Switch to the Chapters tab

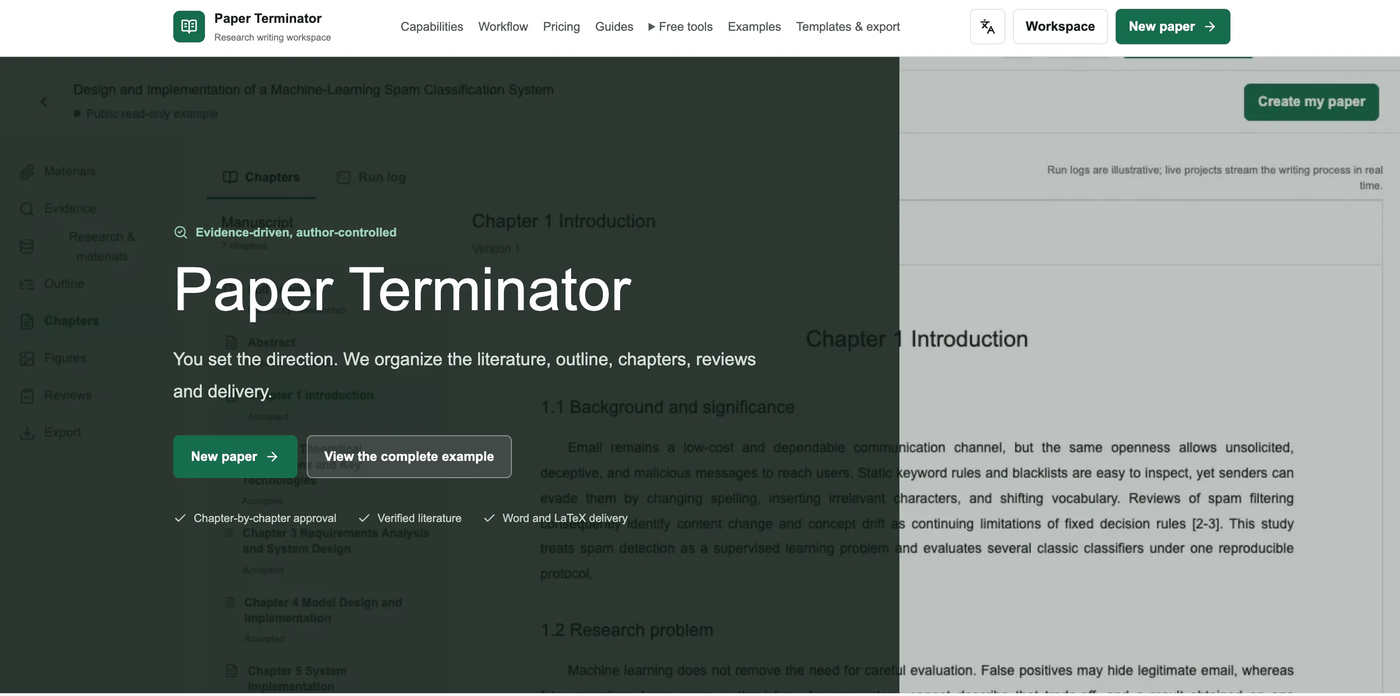262,178
